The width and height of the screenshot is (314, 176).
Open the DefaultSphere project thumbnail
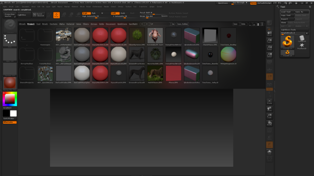82,54
